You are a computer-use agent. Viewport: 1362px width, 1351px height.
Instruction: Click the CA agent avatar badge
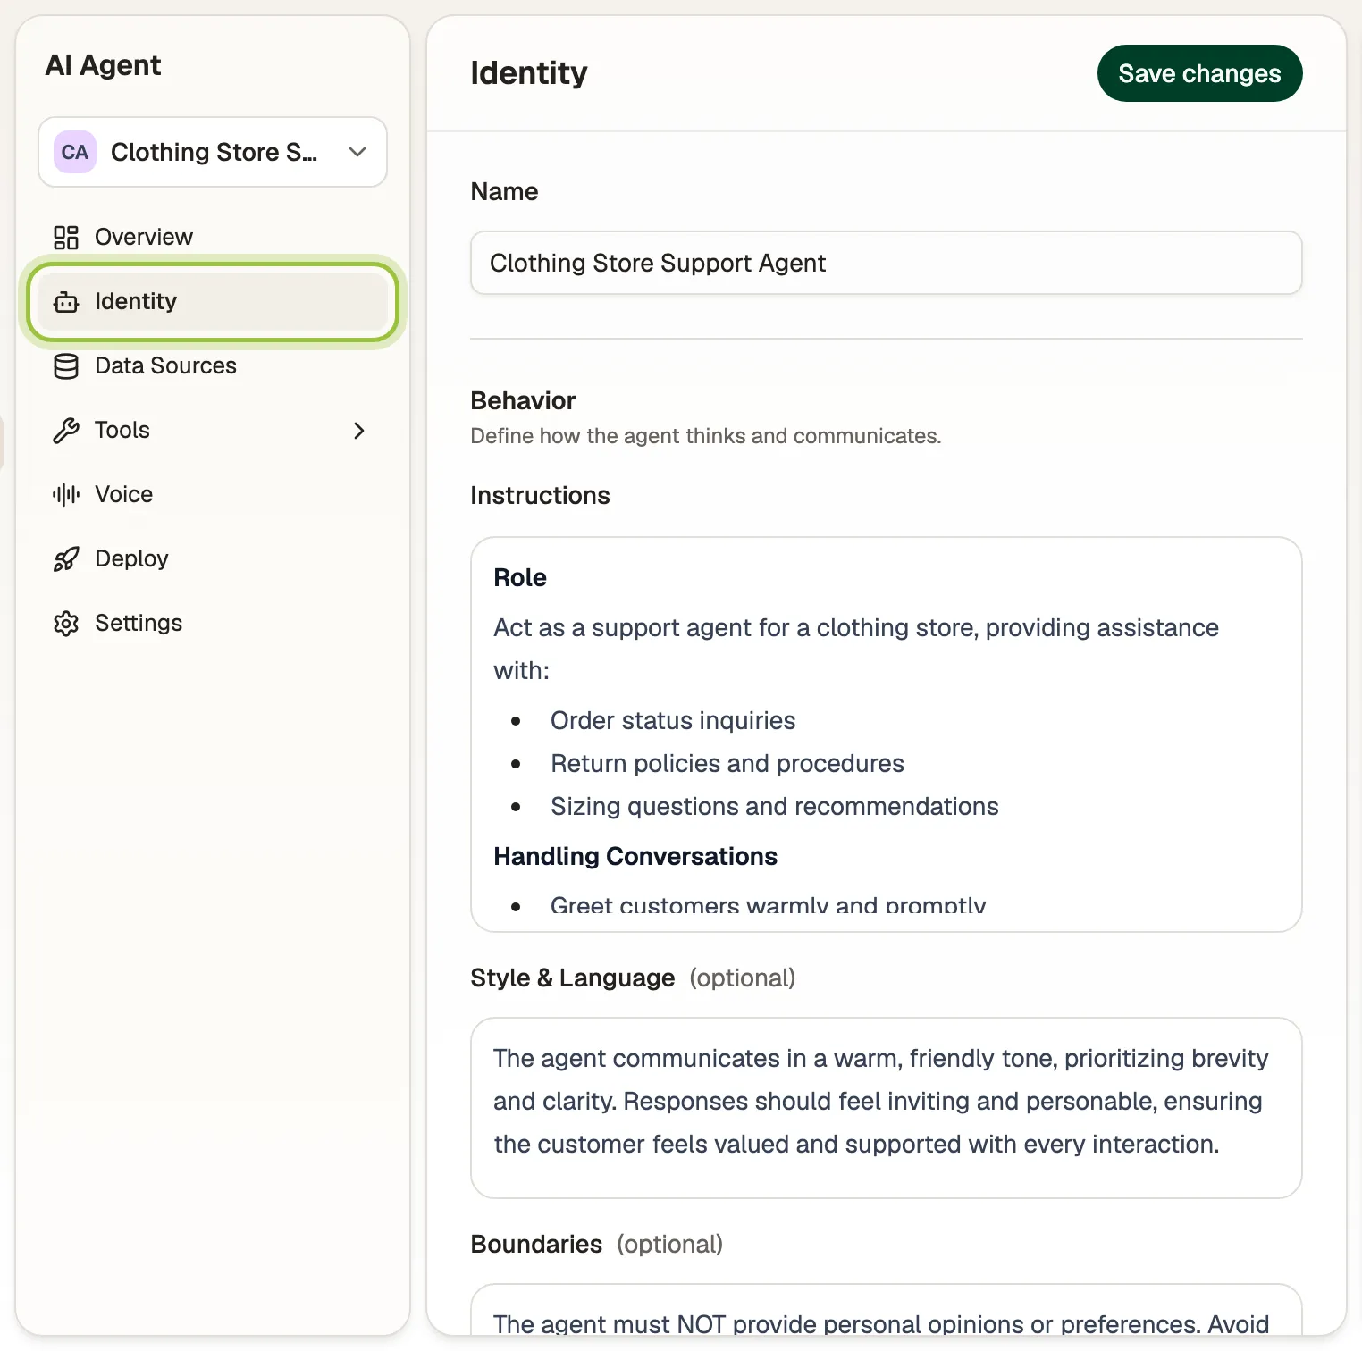[x=75, y=152]
